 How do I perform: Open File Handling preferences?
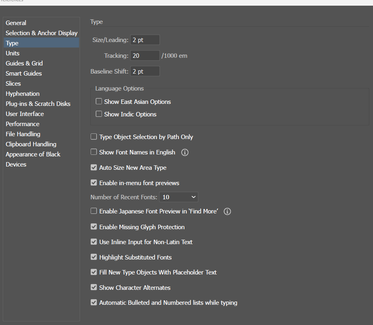41,134
